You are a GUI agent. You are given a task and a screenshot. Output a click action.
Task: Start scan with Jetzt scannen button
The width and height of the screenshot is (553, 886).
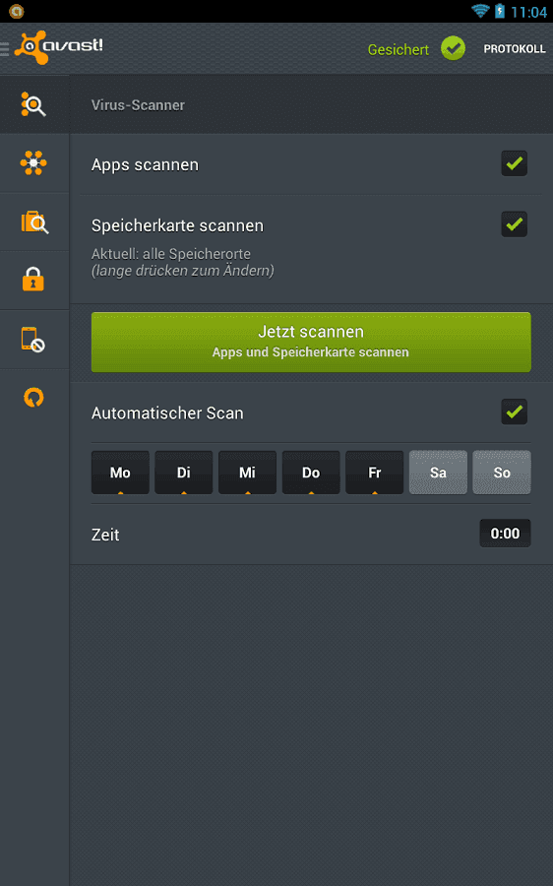pos(311,342)
